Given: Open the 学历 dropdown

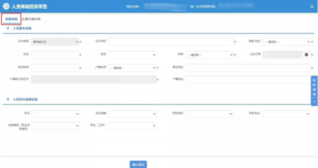Looking at the screenshot, I should pyautogui.click(x=55, y=114).
